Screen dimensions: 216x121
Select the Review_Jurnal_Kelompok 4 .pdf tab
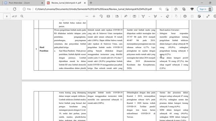point(66,3)
